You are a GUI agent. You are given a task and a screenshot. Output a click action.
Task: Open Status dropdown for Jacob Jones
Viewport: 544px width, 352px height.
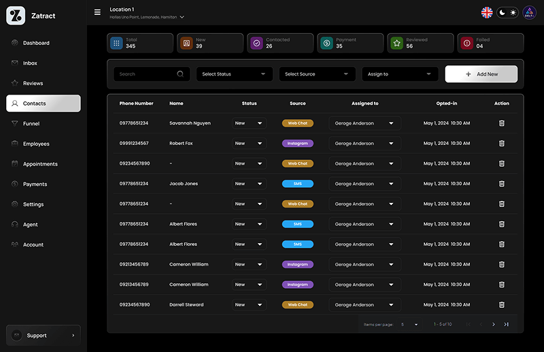248,184
